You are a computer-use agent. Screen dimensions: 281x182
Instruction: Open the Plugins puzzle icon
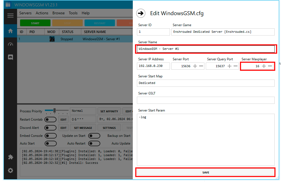[10, 157]
